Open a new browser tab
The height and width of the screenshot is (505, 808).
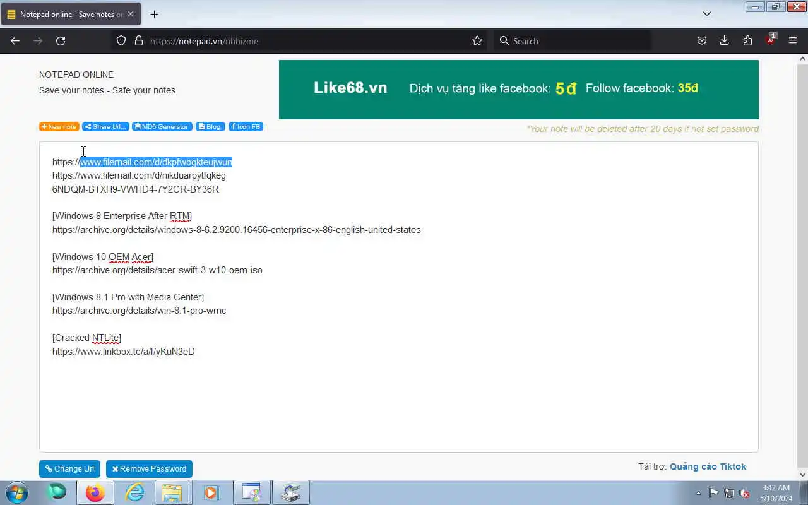(154, 14)
